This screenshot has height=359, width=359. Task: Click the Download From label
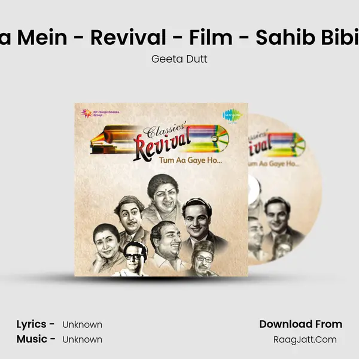click(300, 324)
